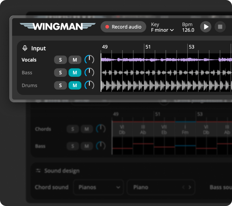Click the Sound design sliders icon
The height and width of the screenshot is (206, 232).
[x=38, y=171]
